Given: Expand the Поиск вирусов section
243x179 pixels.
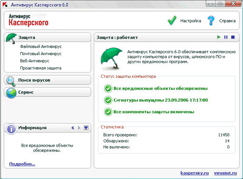Looking at the screenshot, I should click(48, 80).
